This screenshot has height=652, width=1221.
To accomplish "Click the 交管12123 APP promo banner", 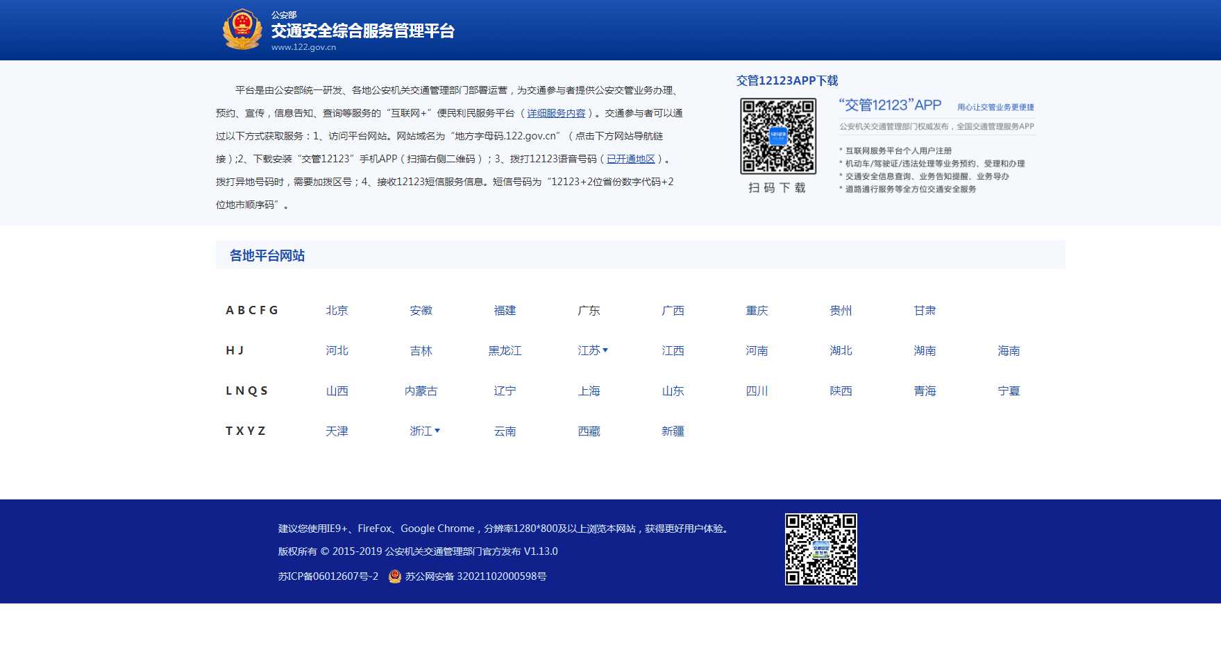I will 936,146.
